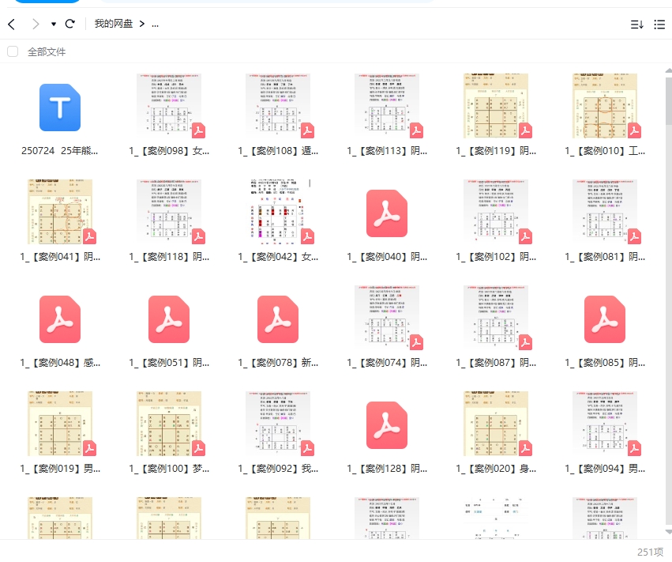
Task: Select the 案例078 PDF icon
Action: click(x=278, y=319)
